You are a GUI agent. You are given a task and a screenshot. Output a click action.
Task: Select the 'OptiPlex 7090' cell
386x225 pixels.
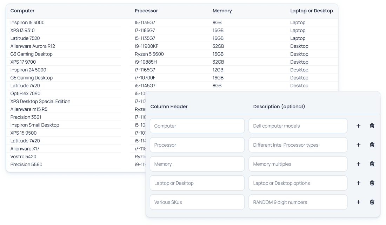[x=25, y=94]
